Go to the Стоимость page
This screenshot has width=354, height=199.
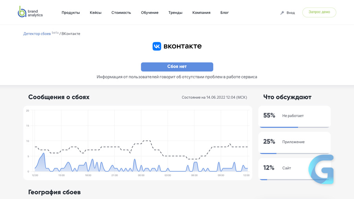[121, 13]
